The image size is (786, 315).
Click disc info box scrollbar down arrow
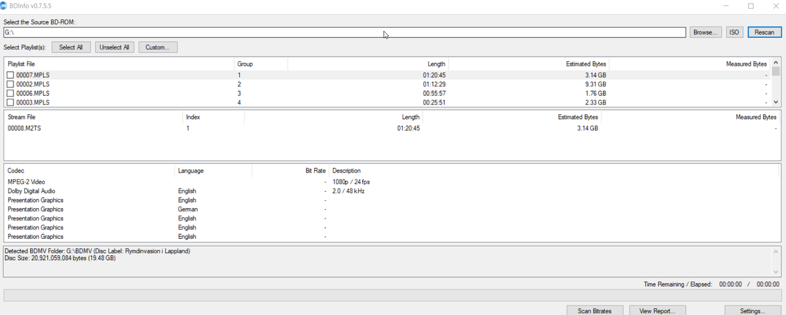pyautogui.click(x=776, y=271)
